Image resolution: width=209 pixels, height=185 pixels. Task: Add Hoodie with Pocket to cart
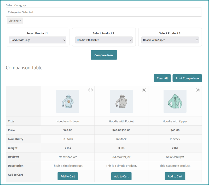pos(121,176)
